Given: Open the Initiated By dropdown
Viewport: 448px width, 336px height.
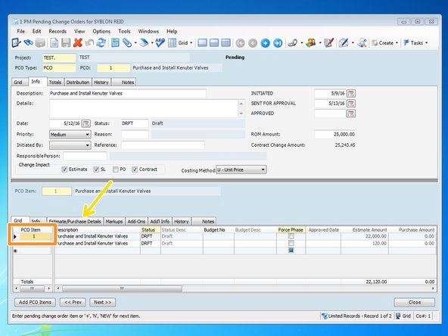Looking at the screenshot, I should click(x=87, y=145).
